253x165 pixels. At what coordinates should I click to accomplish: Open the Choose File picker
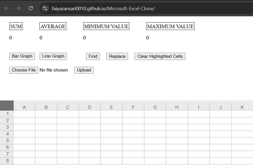tap(24, 70)
